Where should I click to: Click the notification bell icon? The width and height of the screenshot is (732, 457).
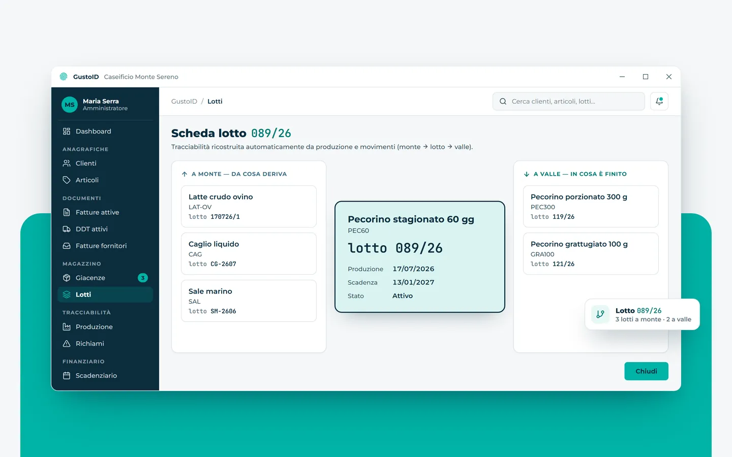pyautogui.click(x=659, y=101)
